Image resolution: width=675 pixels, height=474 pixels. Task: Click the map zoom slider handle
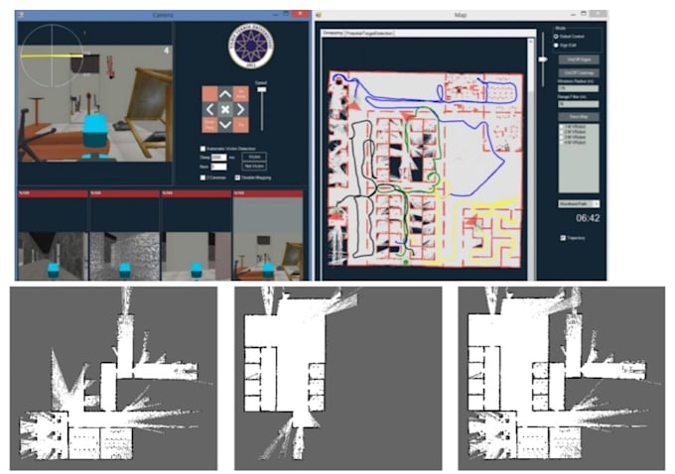543,59
